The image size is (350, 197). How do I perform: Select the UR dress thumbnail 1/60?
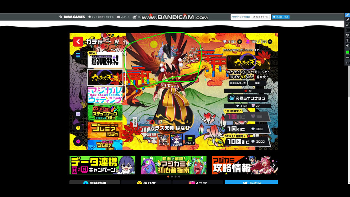[x=164, y=140]
